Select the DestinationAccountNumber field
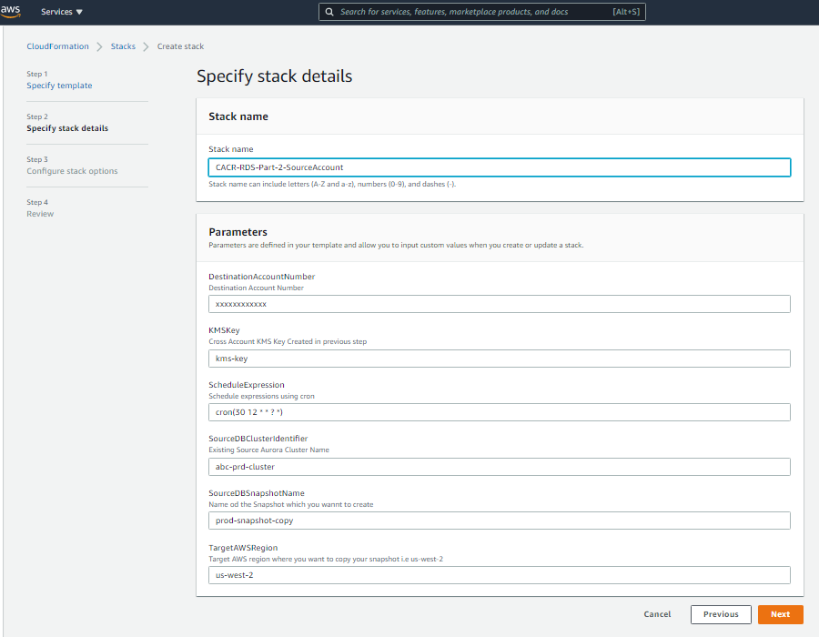Screen dimensions: 819x637 coord(499,303)
